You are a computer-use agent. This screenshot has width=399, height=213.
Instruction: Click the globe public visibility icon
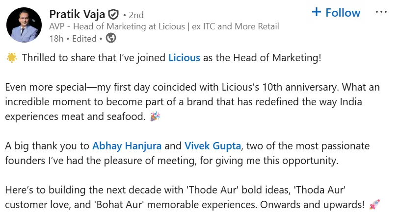pos(111,38)
